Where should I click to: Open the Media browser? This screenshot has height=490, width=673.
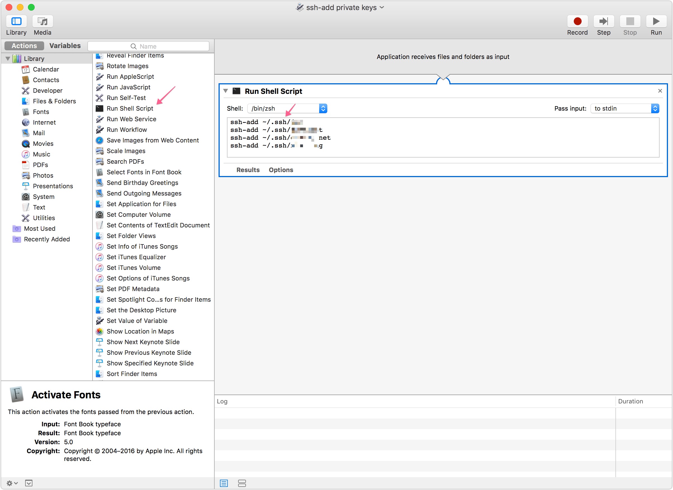pos(42,21)
